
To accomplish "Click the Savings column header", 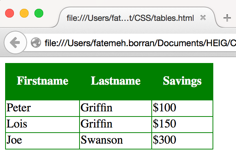I will pyautogui.click(x=182, y=81).
